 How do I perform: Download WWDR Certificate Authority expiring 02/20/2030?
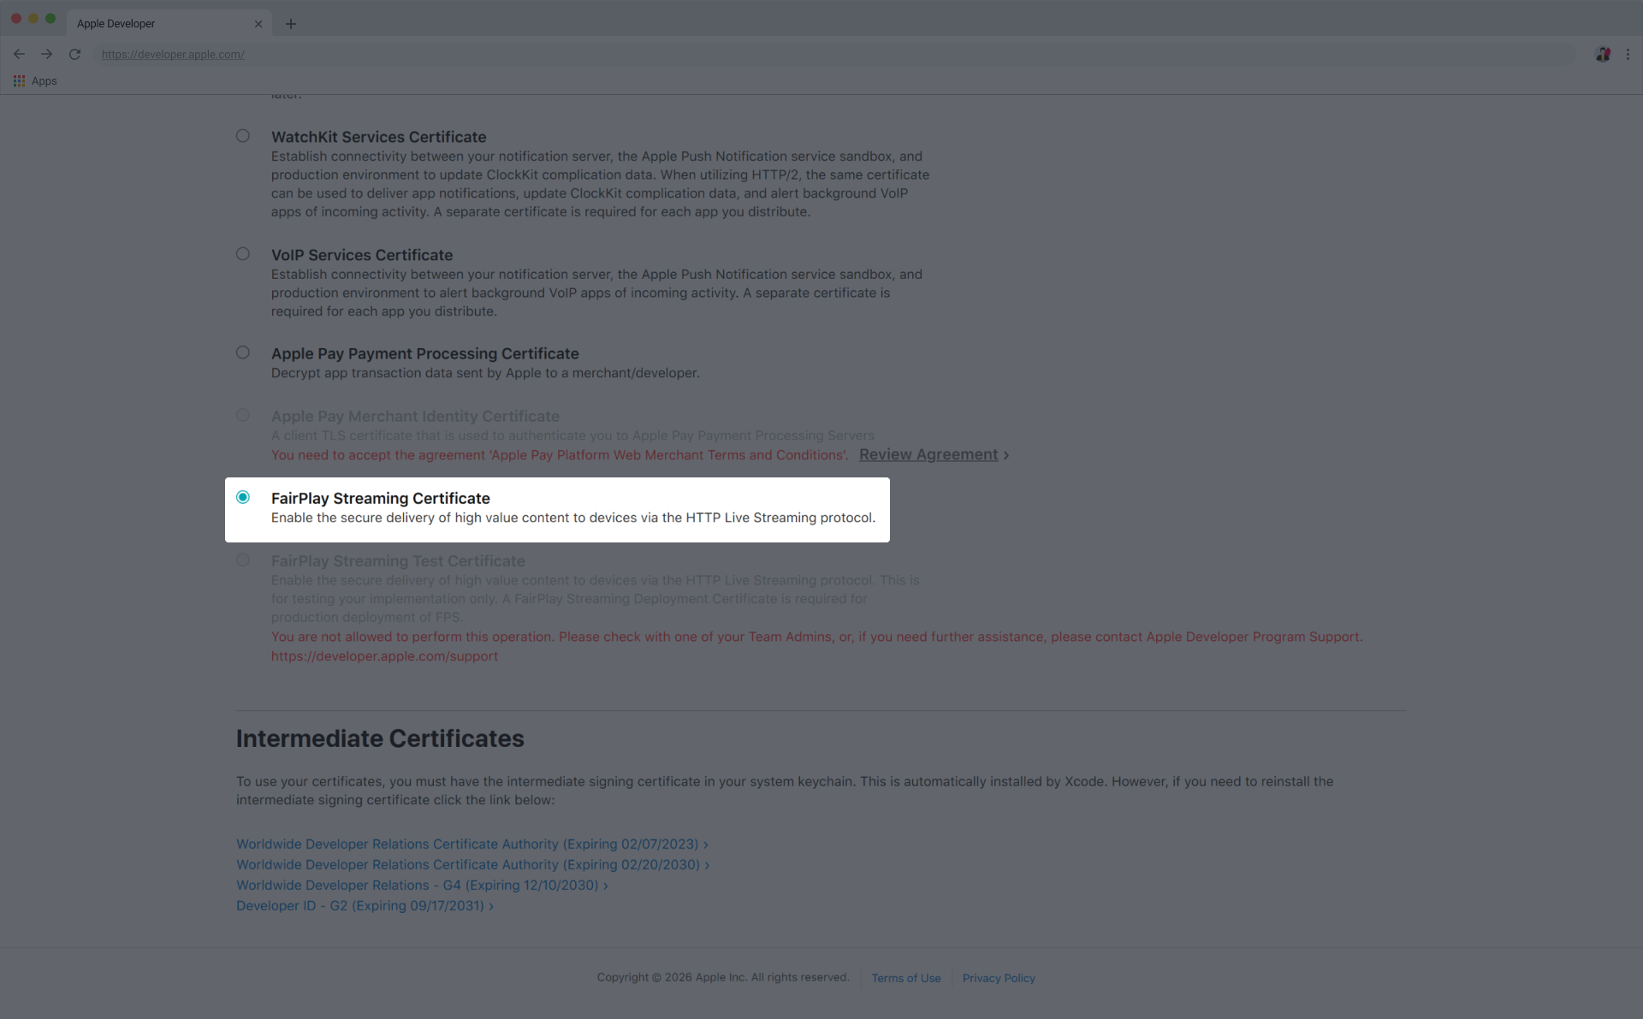[x=472, y=864]
